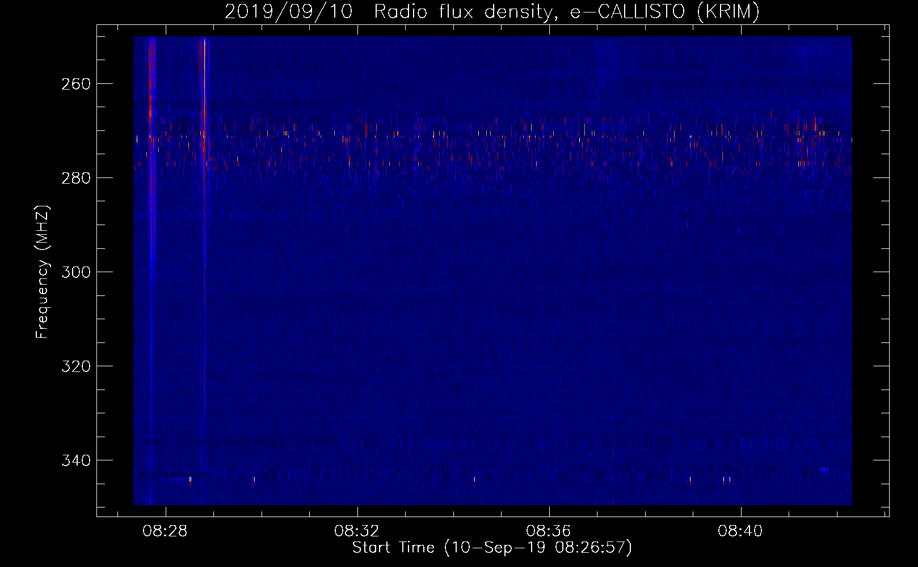Click the 'Frequency (MHZ)' axis label
Image resolution: width=918 pixels, height=567 pixels.
click(x=43, y=272)
